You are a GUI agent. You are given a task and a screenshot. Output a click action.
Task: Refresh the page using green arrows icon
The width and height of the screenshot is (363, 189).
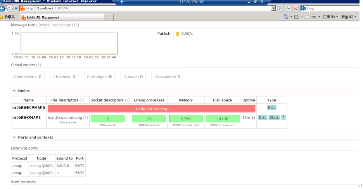click(288, 8)
